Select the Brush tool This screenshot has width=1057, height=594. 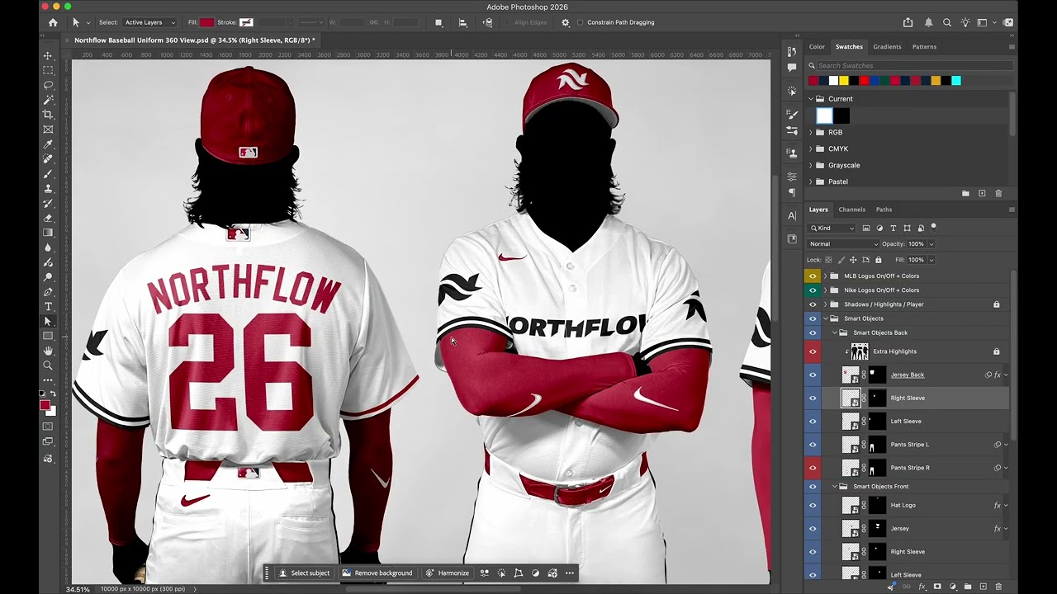coord(48,174)
